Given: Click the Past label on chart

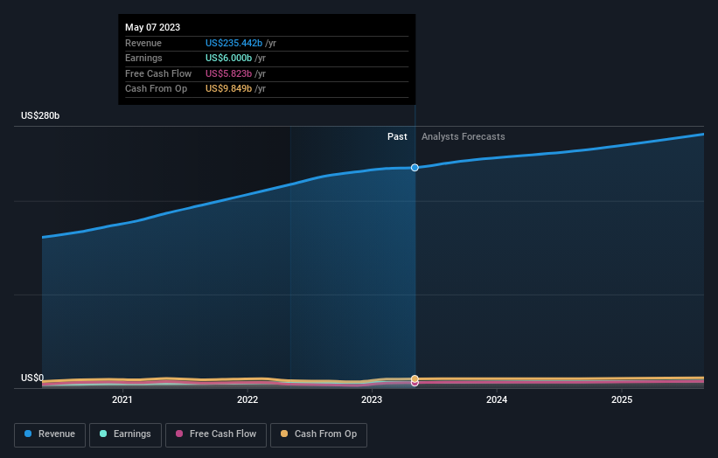Looking at the screenshot, I should click(x=397, y=136).
